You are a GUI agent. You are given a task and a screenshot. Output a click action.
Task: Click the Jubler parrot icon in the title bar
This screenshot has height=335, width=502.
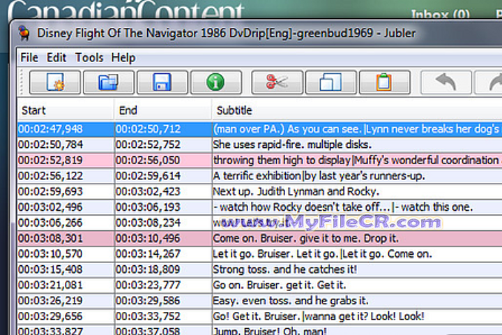pos(24,33)
